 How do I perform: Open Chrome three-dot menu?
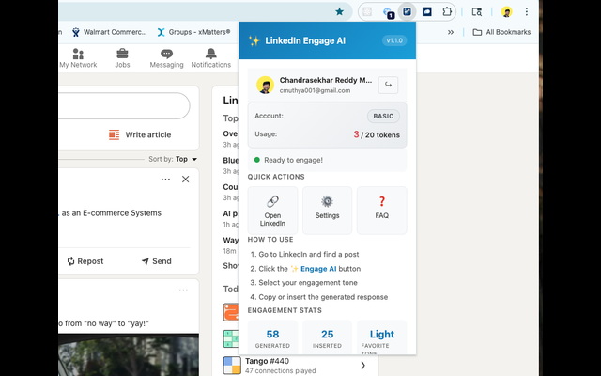(x=527, y=12)
